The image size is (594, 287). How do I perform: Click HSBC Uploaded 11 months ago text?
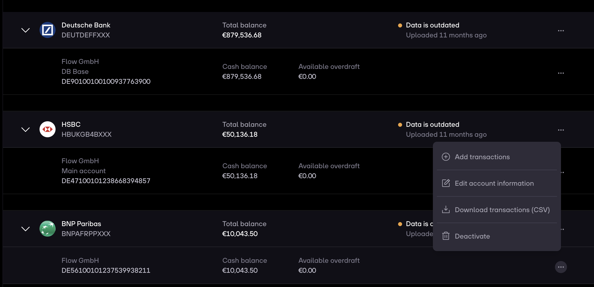point(446,135)
